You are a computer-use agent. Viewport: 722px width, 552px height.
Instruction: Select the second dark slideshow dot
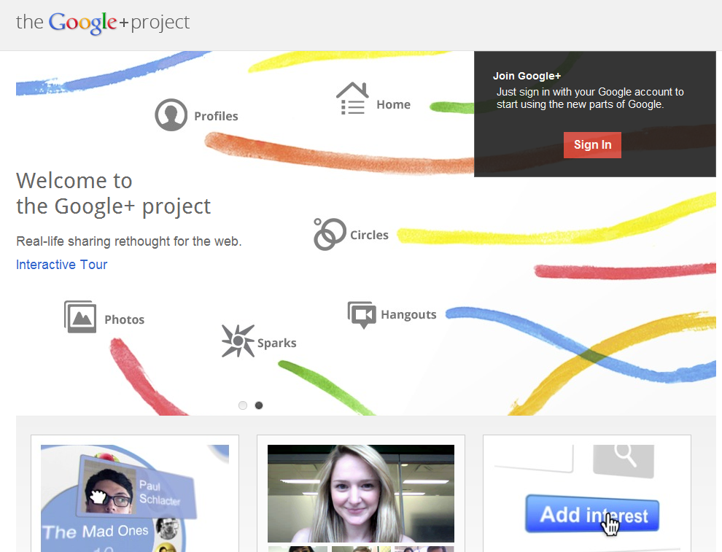click(x=259, y=405)
